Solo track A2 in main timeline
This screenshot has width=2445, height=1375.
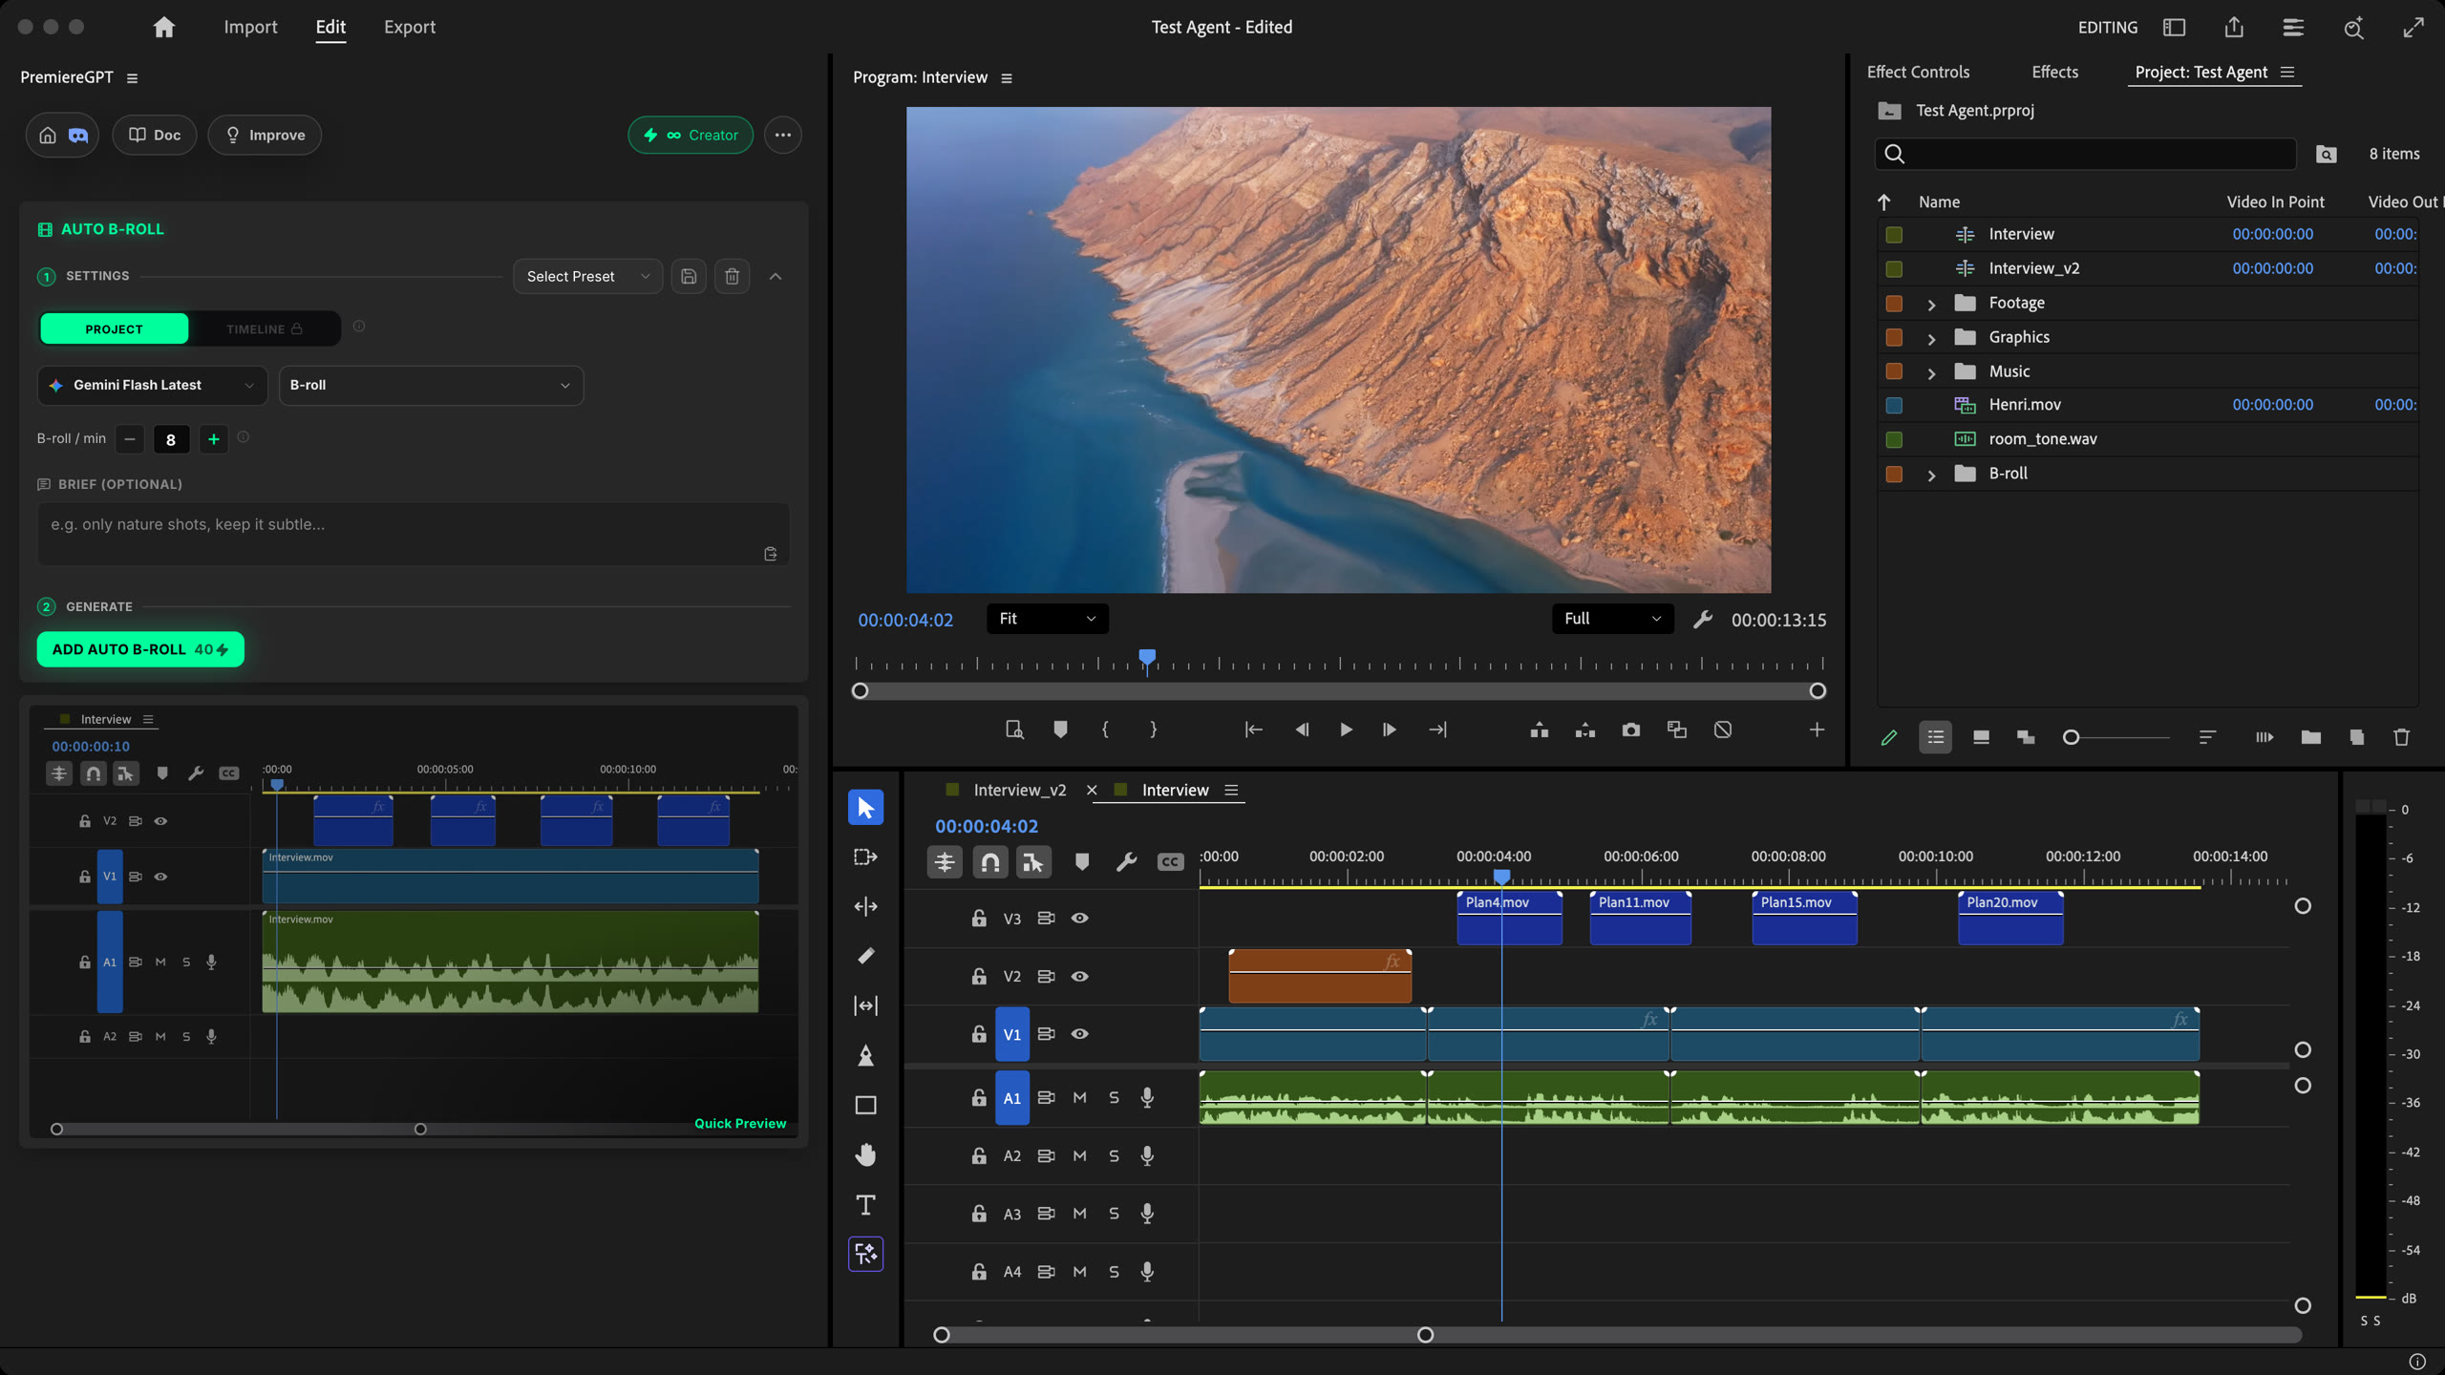tap(1114, 1155)
